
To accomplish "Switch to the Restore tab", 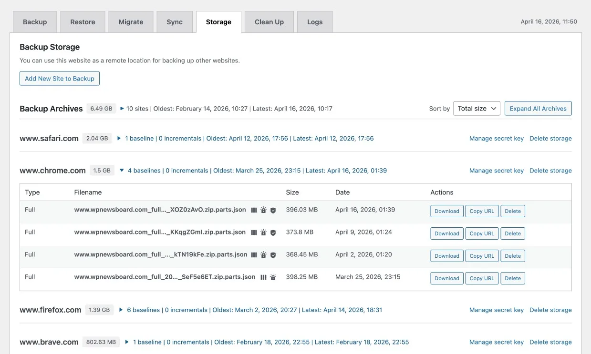I will 83,22.
